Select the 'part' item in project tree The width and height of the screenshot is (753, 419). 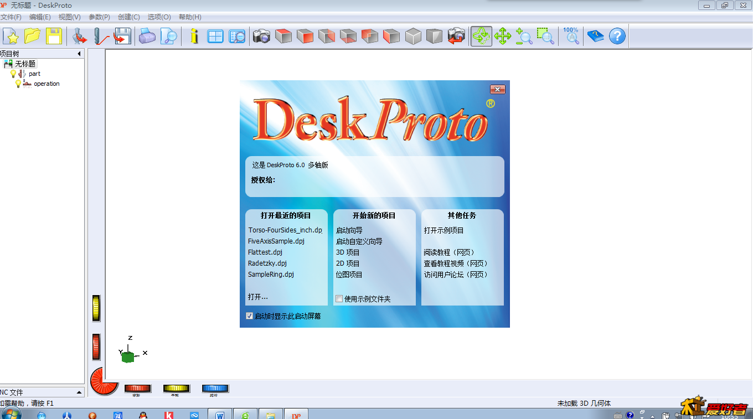(35, 74)
